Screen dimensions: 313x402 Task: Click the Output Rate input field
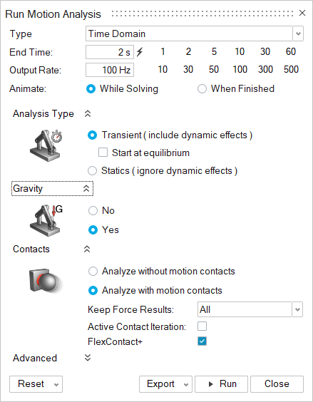pos(110,70)
